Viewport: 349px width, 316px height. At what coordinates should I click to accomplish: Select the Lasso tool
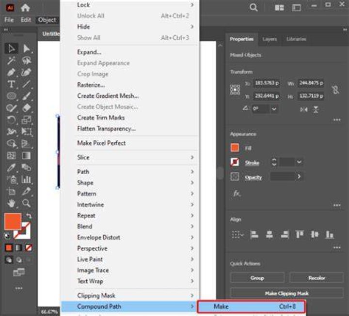[27, 60]
